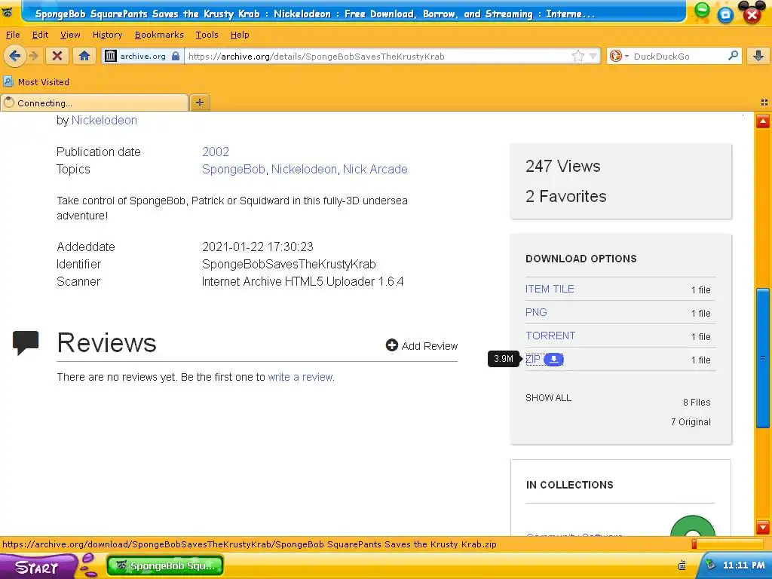
Task: Open the small tray icon near clock
Action: click(x=682, y=565)
